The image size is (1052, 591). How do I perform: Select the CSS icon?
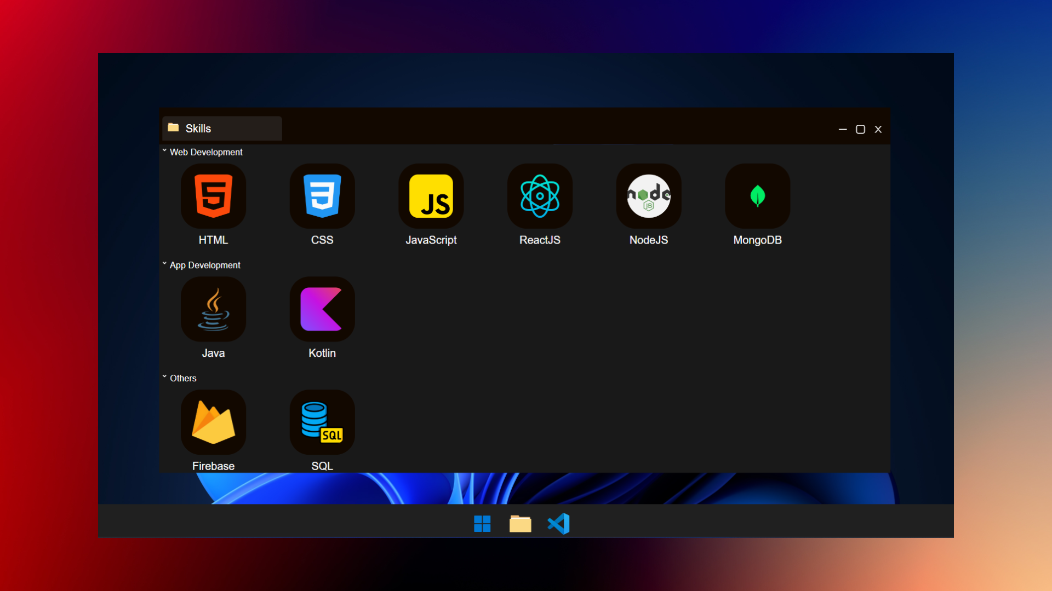pyautogui.click(x=322, y=196)
